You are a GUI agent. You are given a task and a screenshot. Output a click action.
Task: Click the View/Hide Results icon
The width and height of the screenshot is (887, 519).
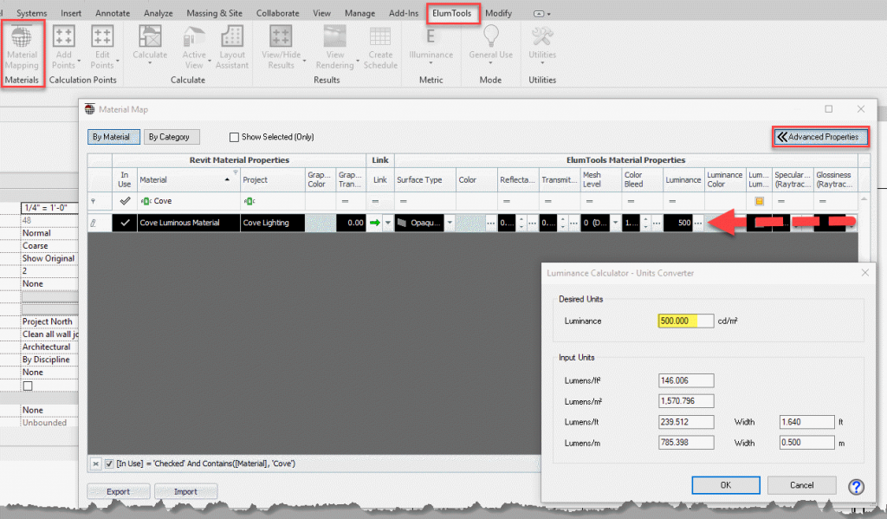(x=281, y=36)
